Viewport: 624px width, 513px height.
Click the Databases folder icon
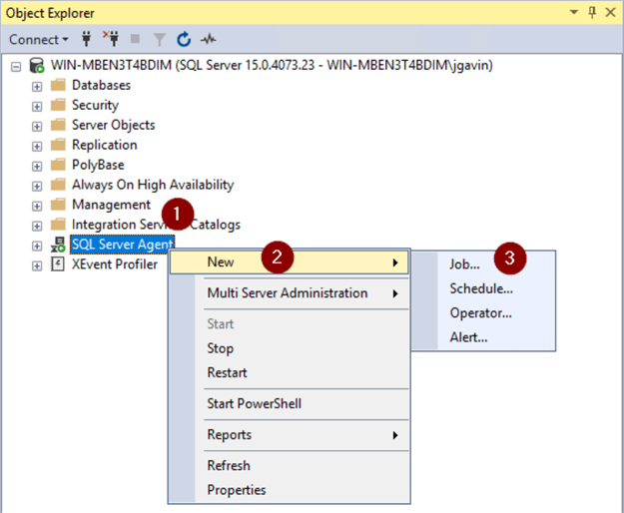click(58, 85)
